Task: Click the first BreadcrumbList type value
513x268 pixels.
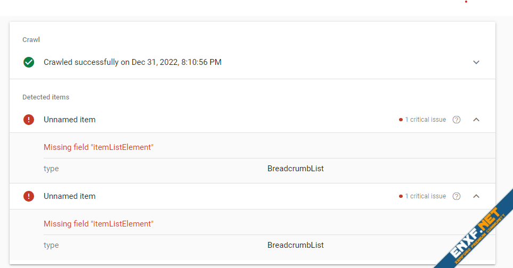Action: click(296, 169)
